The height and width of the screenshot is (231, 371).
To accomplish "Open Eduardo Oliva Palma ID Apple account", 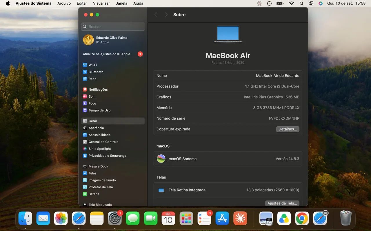I will [x=113, y=40].
